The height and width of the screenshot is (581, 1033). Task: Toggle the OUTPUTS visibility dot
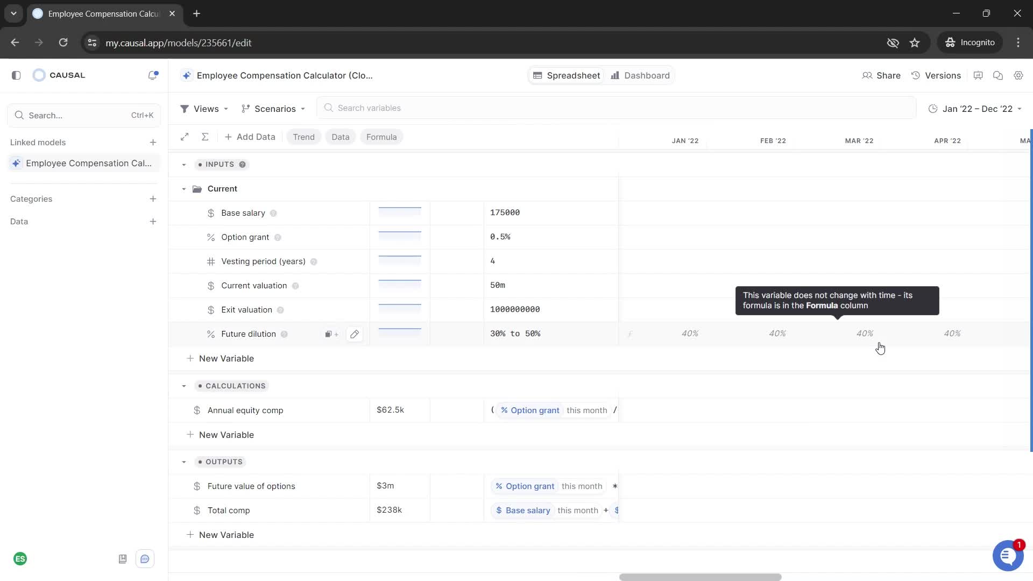coord(200,462)
